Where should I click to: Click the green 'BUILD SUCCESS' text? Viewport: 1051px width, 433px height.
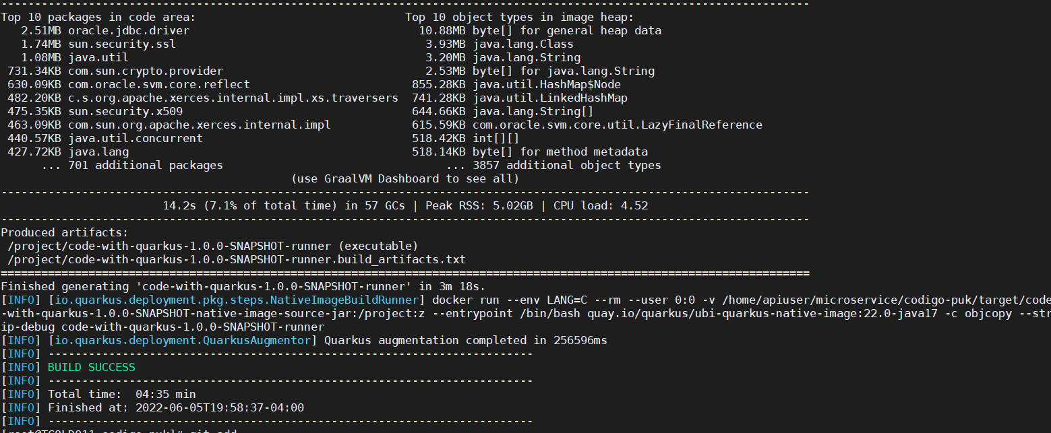tap(92, 368)
